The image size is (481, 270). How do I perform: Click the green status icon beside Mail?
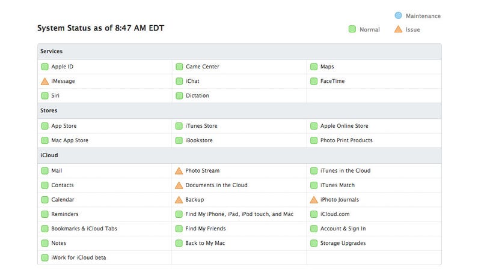pos(44,170)
